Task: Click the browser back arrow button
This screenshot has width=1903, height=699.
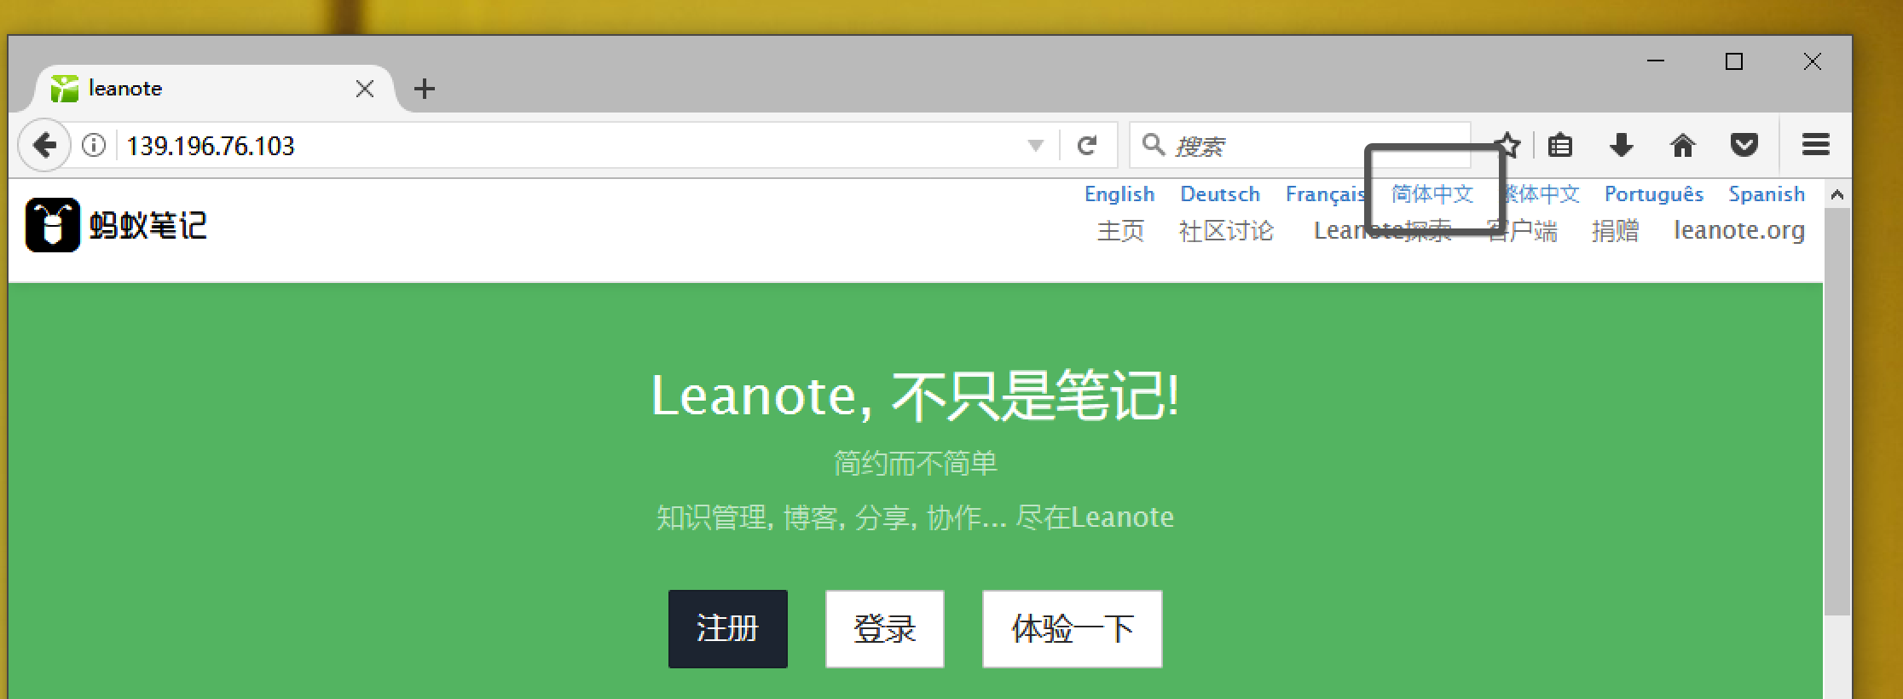Action: [x=44, y=146]
